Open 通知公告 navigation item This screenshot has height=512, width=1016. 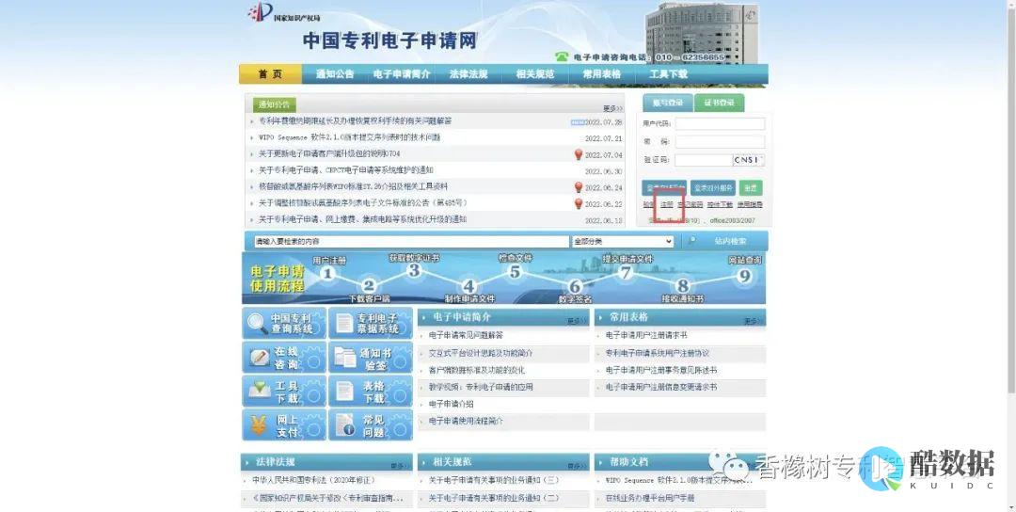point(335,74)
